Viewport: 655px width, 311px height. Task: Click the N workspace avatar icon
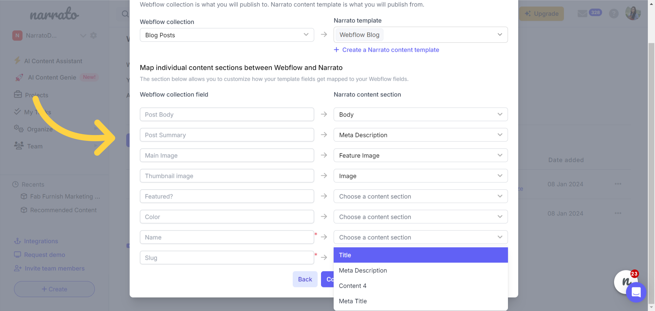click(x=17, y=35)
